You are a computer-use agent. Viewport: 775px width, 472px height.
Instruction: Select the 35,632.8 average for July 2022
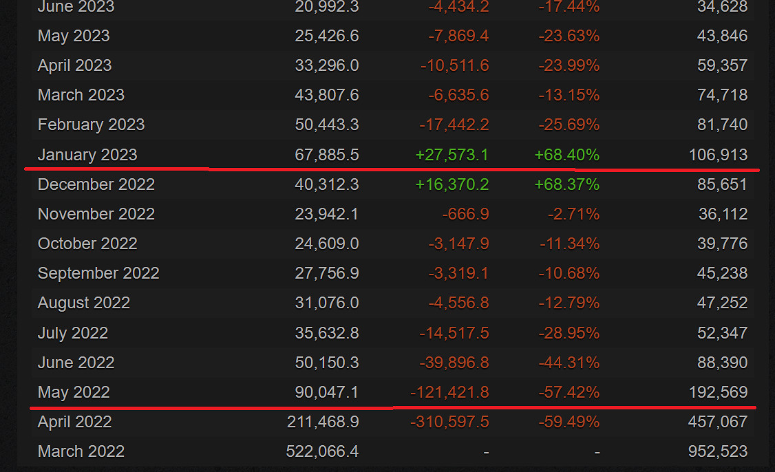click(x=327, y=333)
